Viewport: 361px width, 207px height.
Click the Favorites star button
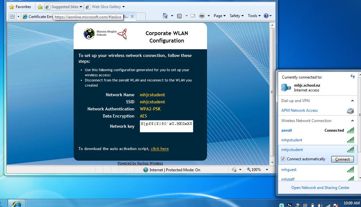pos(20,6)
